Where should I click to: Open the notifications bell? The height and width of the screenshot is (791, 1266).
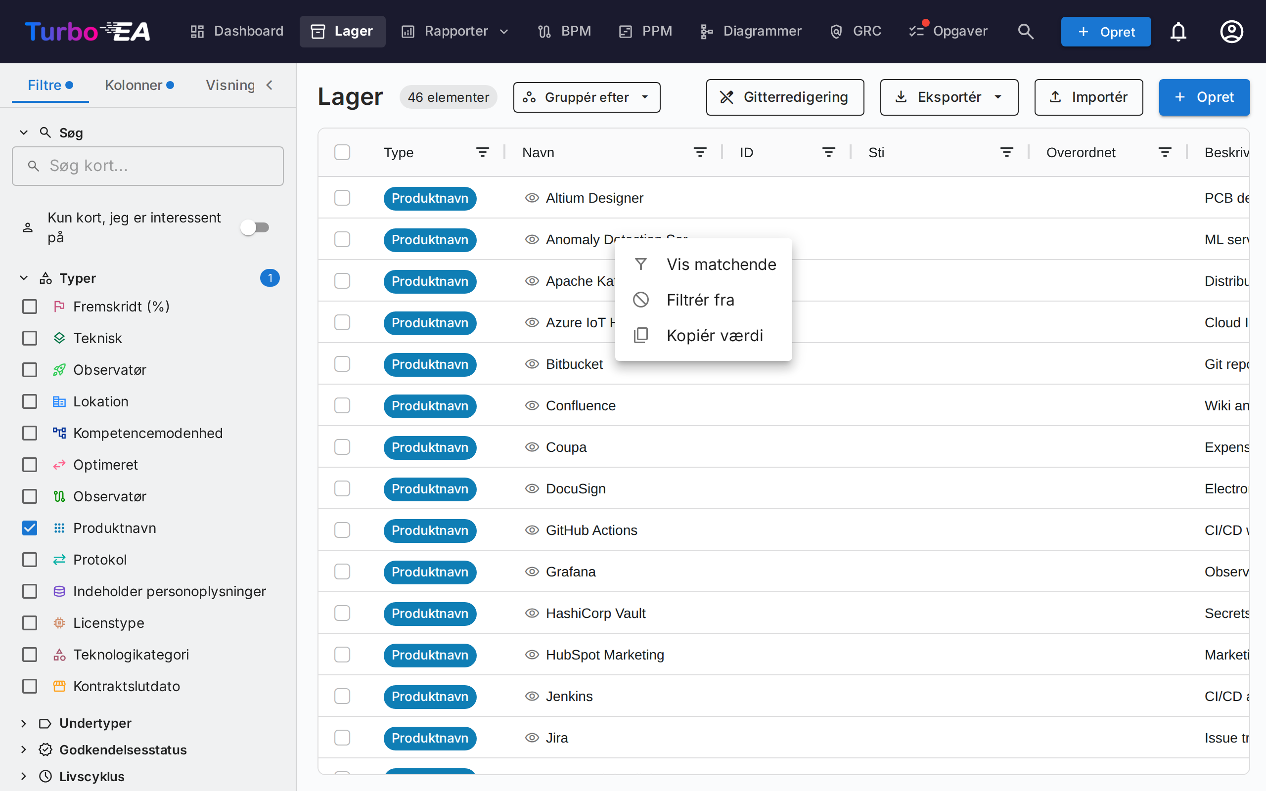[1178, 31]
